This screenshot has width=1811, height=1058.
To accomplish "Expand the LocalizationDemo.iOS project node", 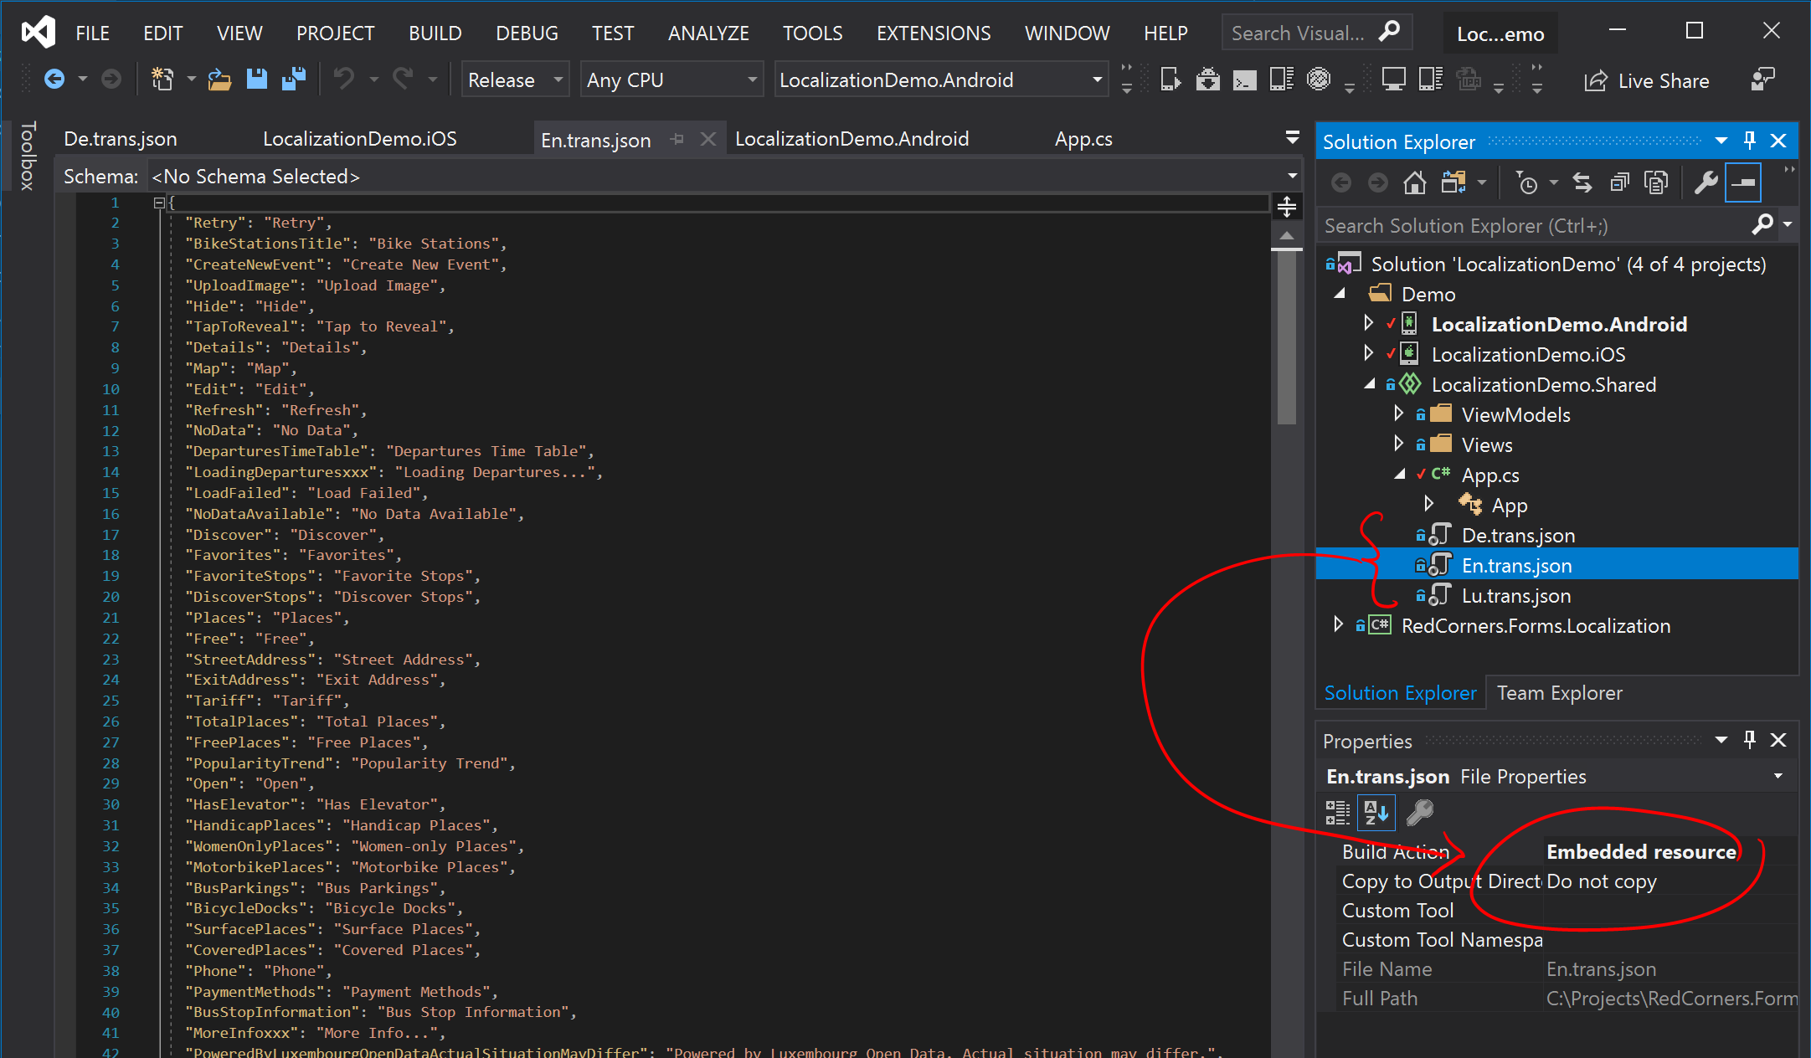I will tap(1368, 353).
